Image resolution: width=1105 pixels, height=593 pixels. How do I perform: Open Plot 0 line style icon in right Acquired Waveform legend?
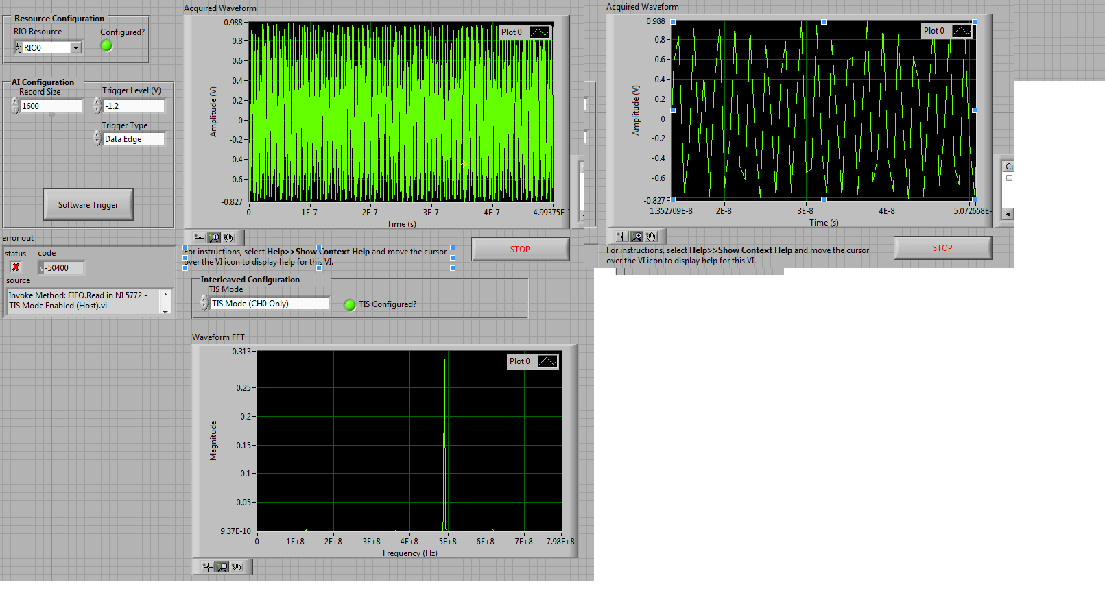pyautogui.click(x=962, y=31)
